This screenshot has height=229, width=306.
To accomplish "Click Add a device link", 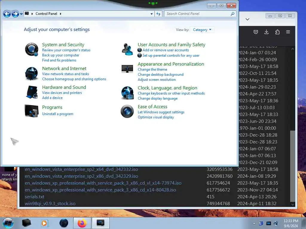I will pos(52,98).
